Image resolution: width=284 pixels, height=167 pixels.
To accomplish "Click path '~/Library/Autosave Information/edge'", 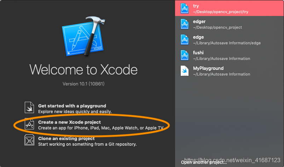I will point(227,43).
